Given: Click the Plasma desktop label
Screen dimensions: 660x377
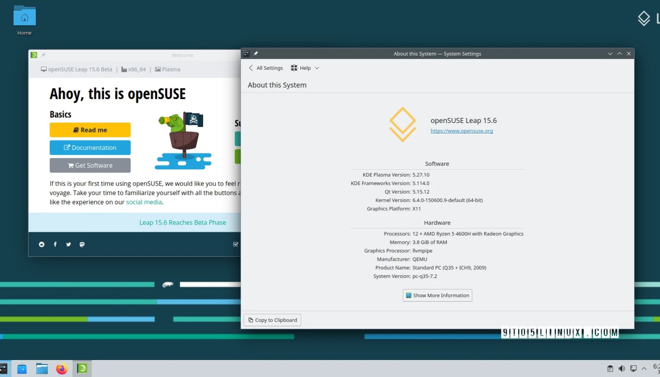Looking at the screenshot, I should (x=167, y=69).
